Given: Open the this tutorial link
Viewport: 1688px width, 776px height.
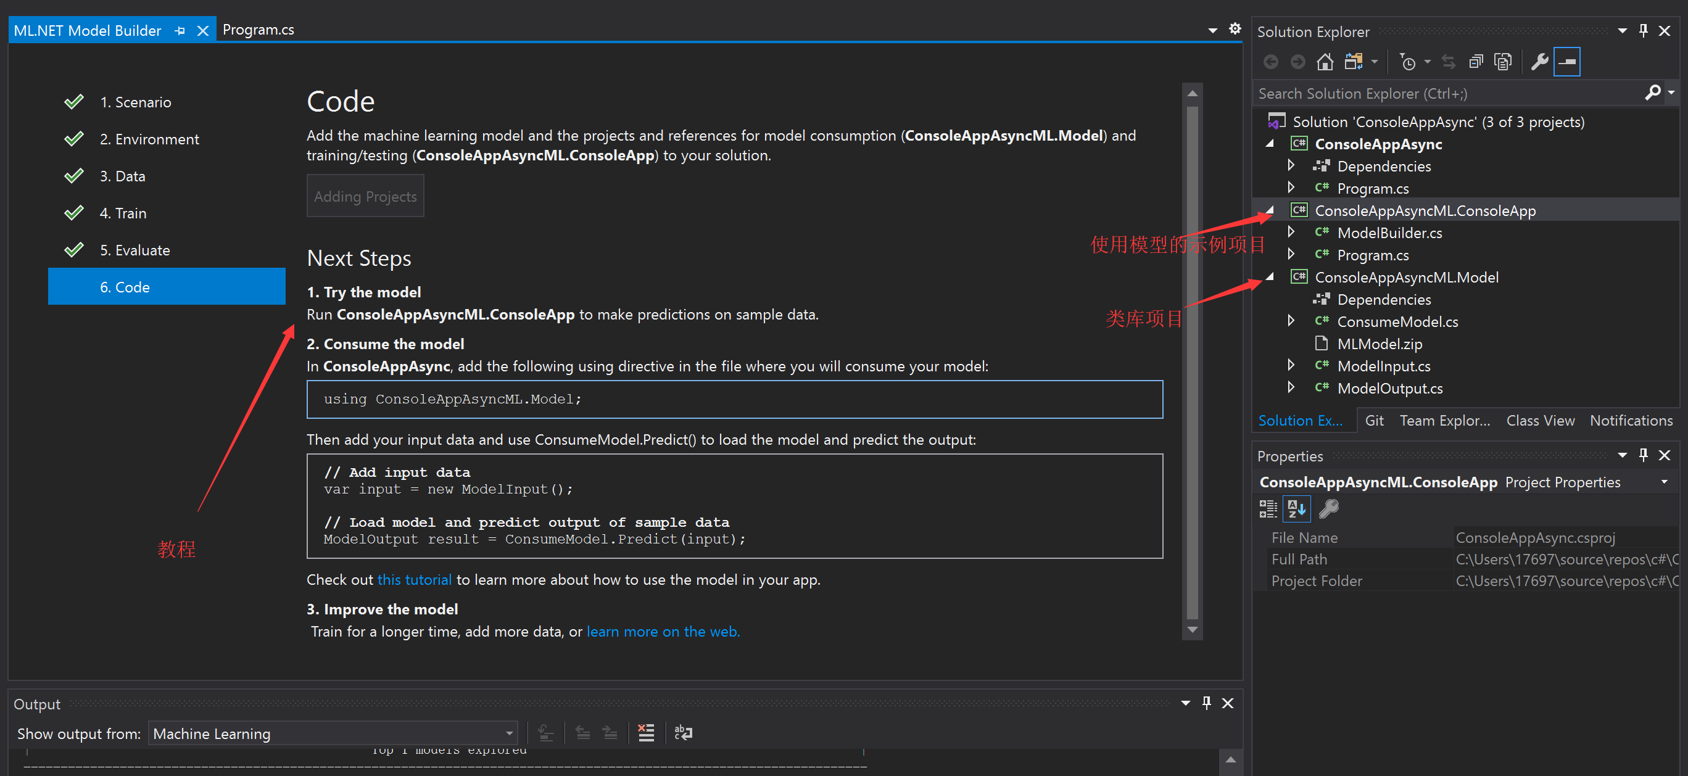Looking at the screenshot, I should 413,579.
